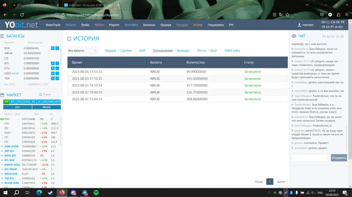352x197 pixels.
Task: Open Windows Start menu
Action: [x=5, y=193]
